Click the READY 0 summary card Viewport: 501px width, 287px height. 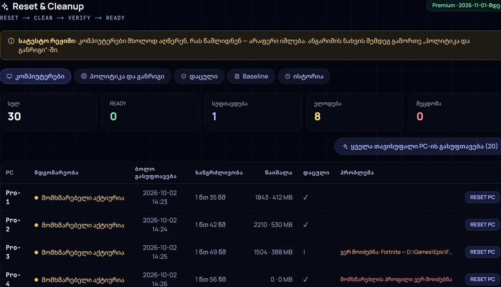[x=151, y=112]
